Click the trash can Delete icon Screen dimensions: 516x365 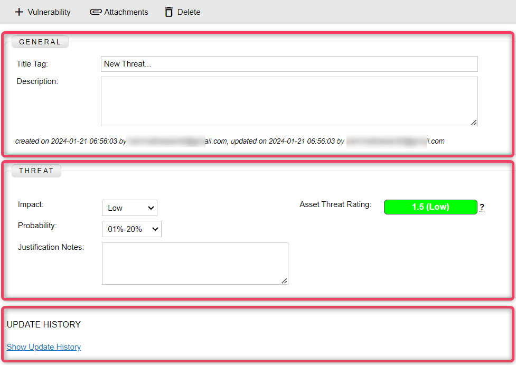tap(169, 12)
